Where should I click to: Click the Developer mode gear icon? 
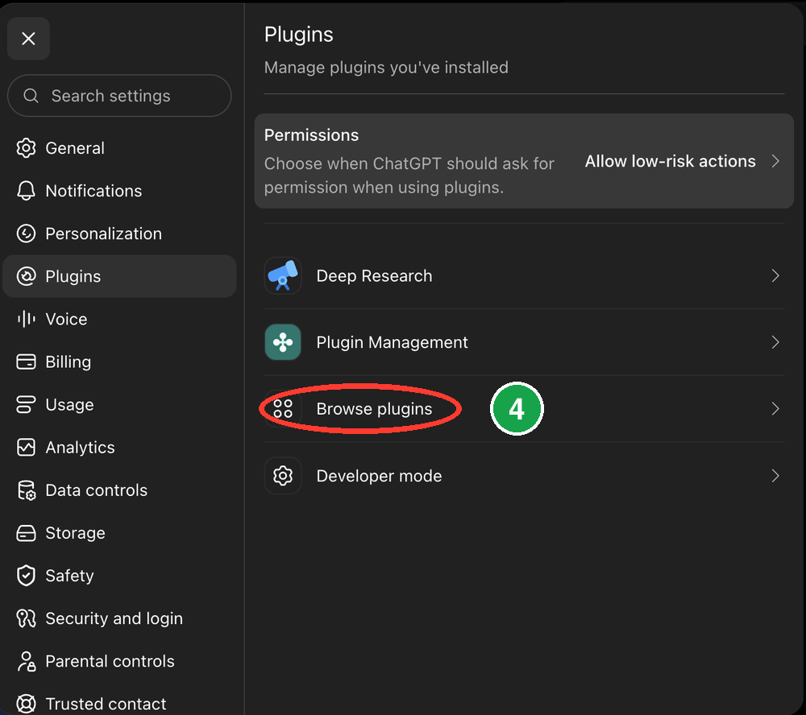283,476
